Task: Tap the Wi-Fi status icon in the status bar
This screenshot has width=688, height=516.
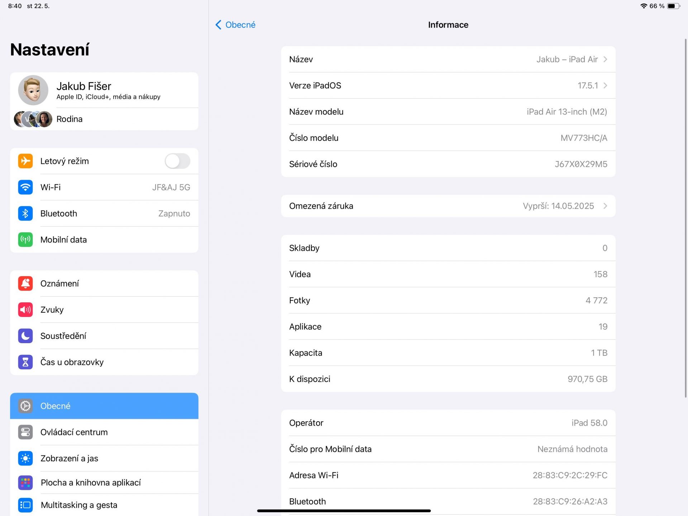Action: [x=644, y=6]
